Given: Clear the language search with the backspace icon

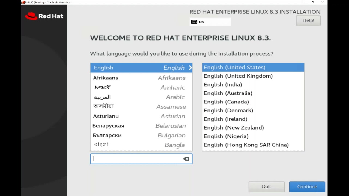Looking at the screenshot, I should point(186,159).
